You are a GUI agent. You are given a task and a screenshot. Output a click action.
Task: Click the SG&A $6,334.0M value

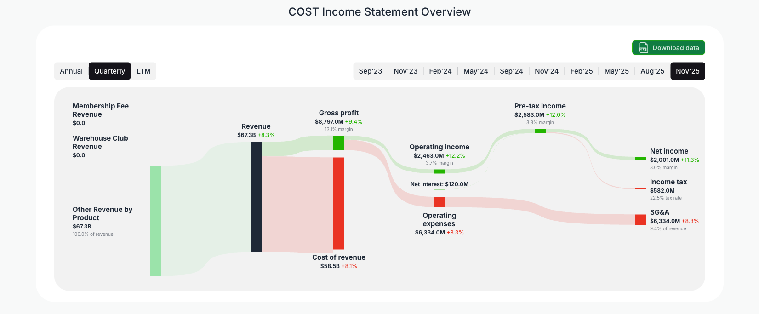click(665, 221)
